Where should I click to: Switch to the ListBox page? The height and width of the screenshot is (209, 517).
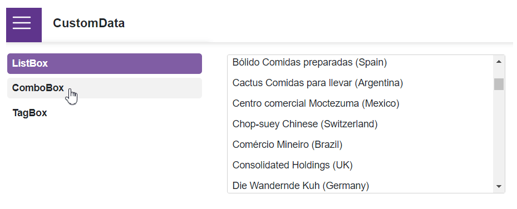point(105,63)
